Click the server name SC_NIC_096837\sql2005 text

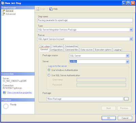tap(15, 81)
